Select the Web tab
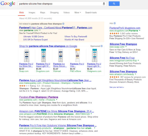 coord(21,13)
